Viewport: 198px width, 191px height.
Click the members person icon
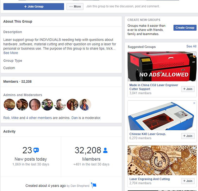[105, 150]
